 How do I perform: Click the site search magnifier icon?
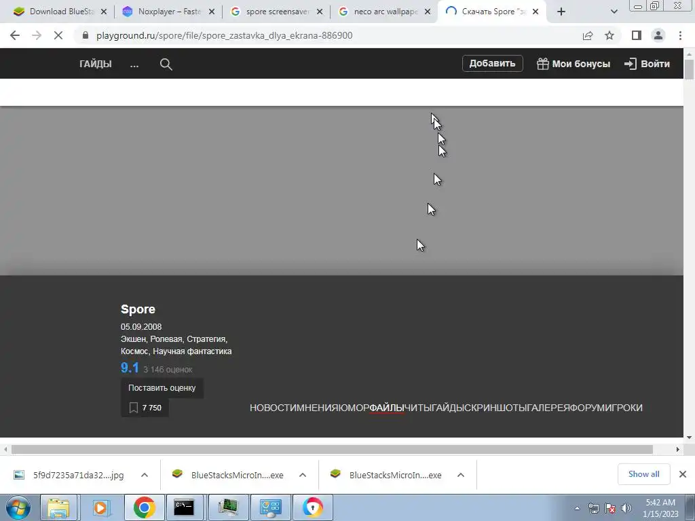click(166, 64)
